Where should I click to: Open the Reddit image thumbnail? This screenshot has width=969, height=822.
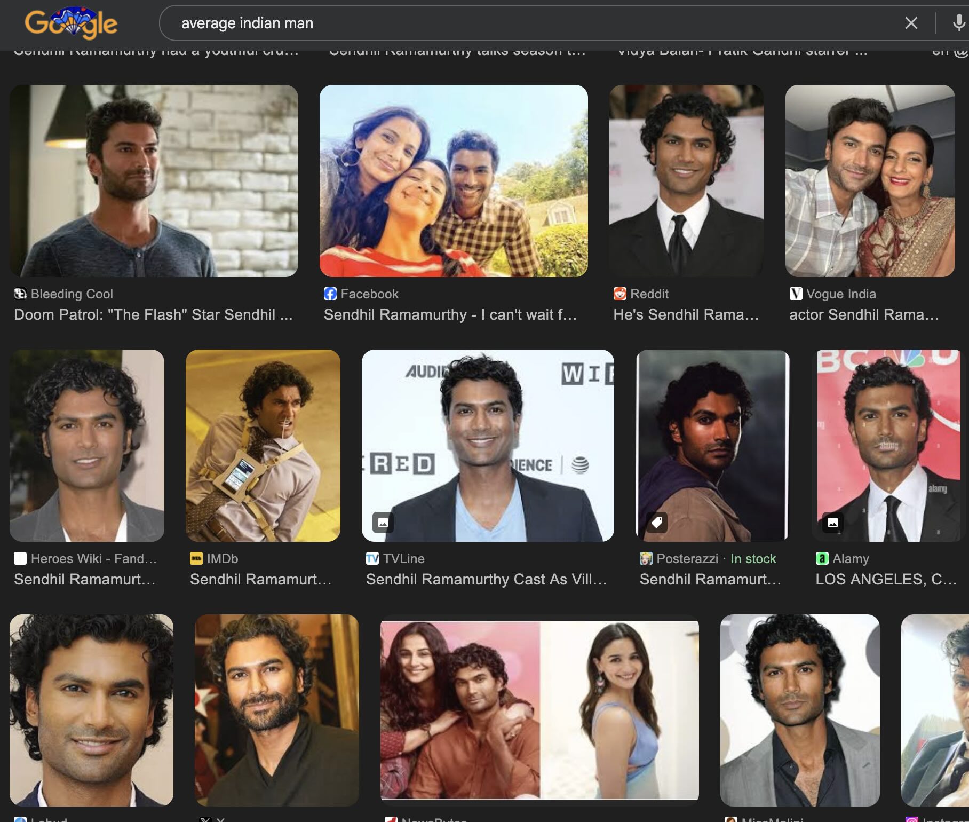pos(687,181)
